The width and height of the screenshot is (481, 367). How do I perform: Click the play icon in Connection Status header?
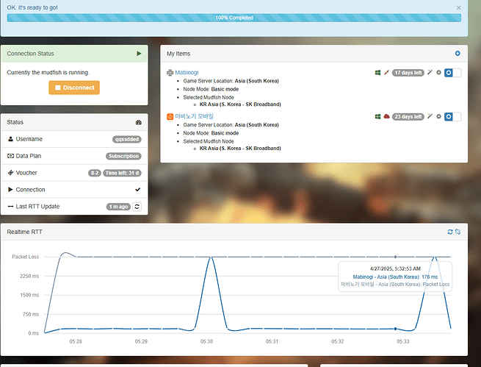pyautogui.click(x=139, y=54)
